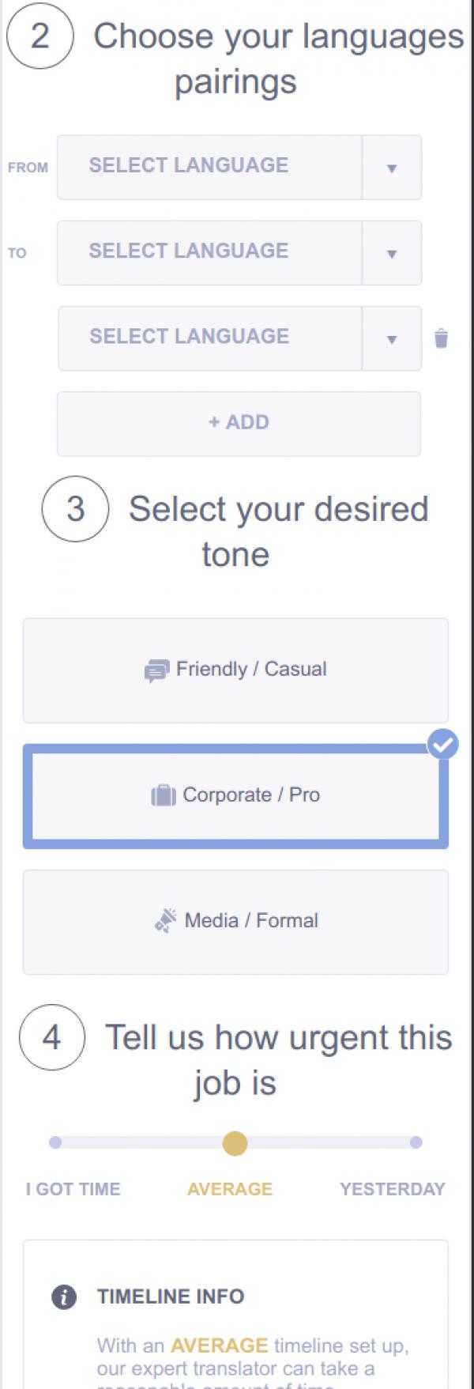Click the urgency slider handle at AVERAGE
Viewport: 474px width, 1389px height.
(235, 1142)
